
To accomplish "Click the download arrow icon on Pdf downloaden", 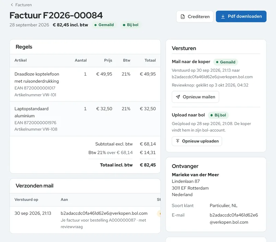I will click(223, 16).
